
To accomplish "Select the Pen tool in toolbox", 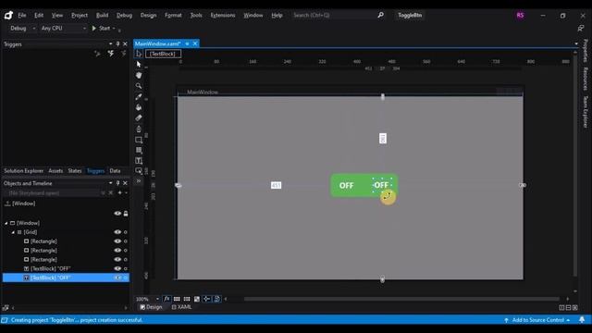I will (x=139, y=129).
